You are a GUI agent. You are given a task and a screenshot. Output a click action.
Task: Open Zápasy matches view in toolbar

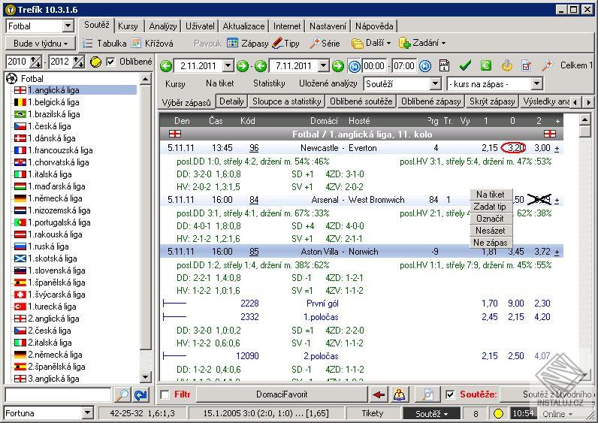[x=247, y=44]
